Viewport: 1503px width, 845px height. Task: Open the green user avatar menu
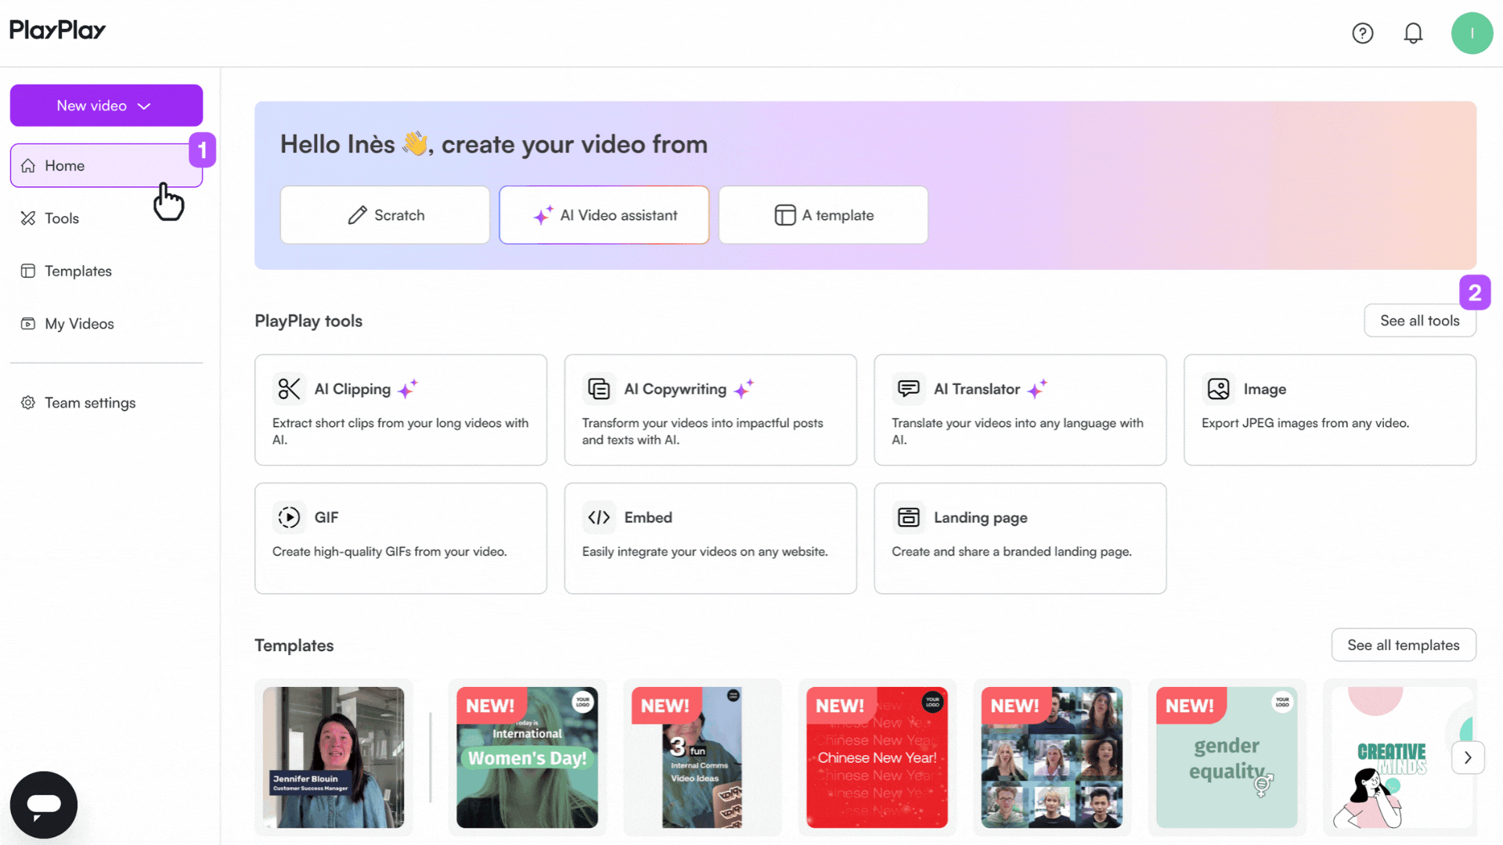coord(1472,34)
